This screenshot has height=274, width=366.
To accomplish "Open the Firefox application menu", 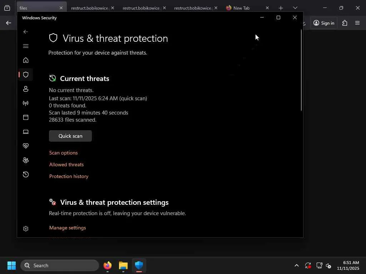I will (x=357, y=23).
